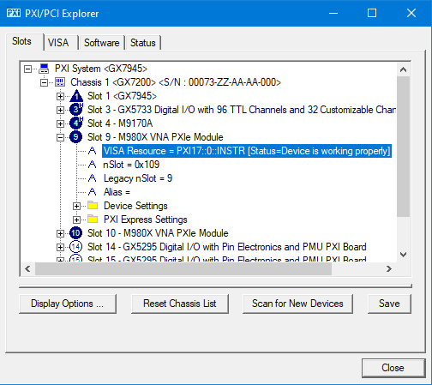Click the PXI app icon in title bar
The image size is (432, 385).
pos(14,13)
